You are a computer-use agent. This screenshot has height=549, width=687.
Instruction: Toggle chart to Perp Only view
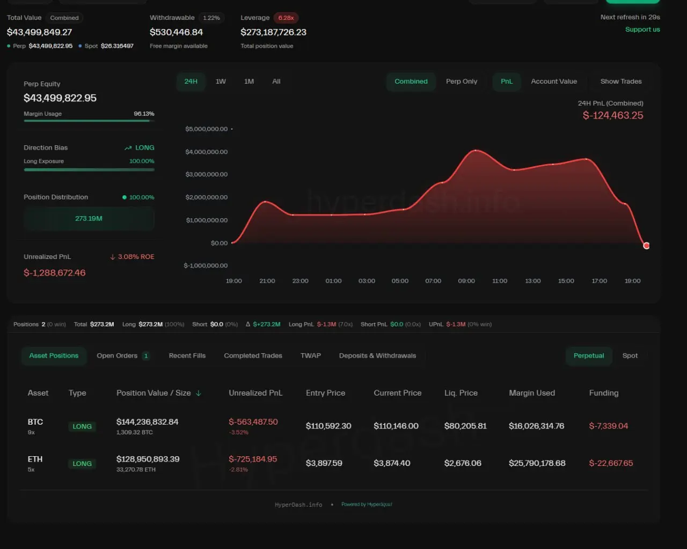[461, 81]
